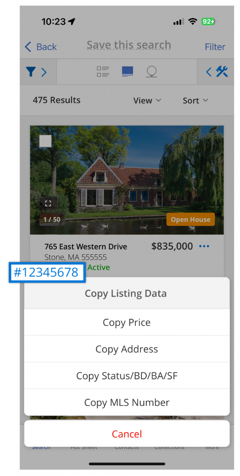Check the listing selection checkbox on photo
This screenshot has width=240, height=476.
pos(46,141)
